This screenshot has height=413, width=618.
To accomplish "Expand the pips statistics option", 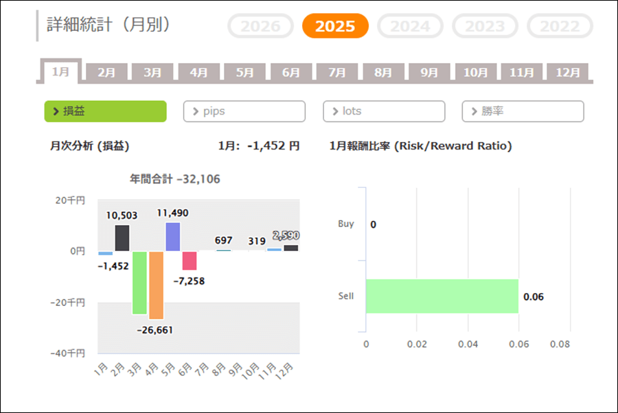I will [x=244, y=111].
